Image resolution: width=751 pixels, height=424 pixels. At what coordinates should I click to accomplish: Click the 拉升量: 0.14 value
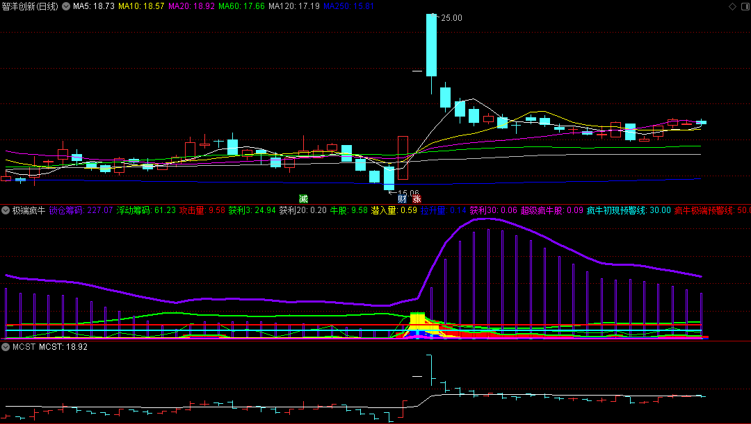(444, 210)
